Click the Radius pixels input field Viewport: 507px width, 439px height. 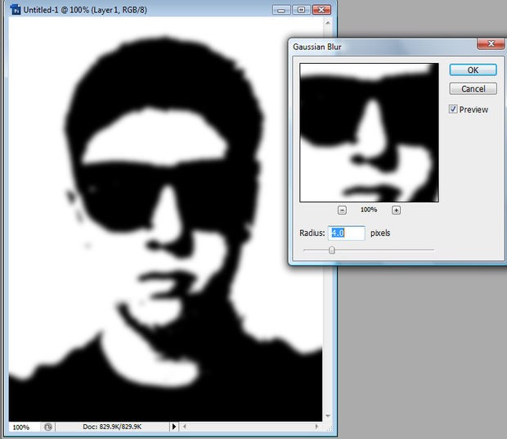346,233
